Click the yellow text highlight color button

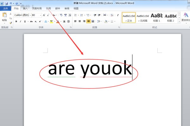coord(51,21)
